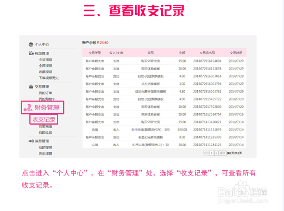Select transaction number 2014071411284123
This screenshot has width=284, height=211.
tap(207, 145)
